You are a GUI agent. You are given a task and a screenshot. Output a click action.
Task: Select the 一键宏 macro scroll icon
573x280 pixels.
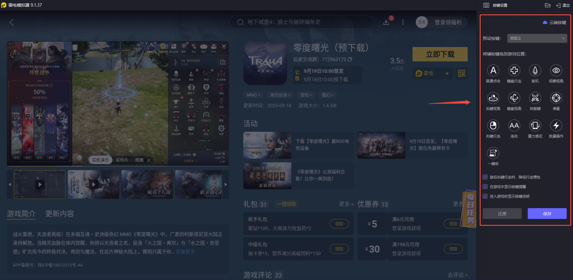pos(493,154)
